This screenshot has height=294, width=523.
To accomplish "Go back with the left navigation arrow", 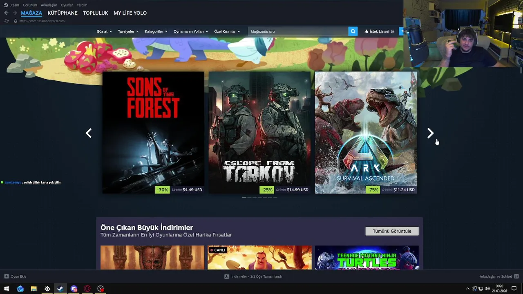I will click(6, 13).
